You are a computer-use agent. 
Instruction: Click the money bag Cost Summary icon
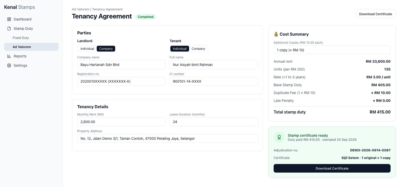point(276,34)
